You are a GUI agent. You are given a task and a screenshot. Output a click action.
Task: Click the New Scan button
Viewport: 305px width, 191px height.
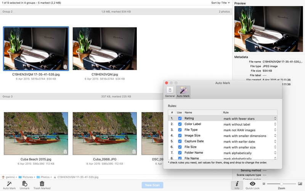pos(152,185)
